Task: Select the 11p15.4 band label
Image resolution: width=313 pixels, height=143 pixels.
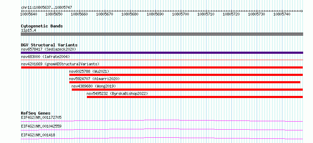Action: 28,31
